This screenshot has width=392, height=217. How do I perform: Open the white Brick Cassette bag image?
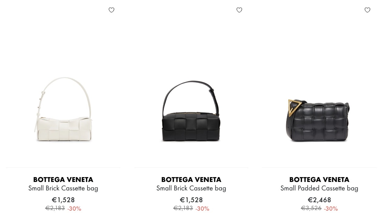[63, 109]
